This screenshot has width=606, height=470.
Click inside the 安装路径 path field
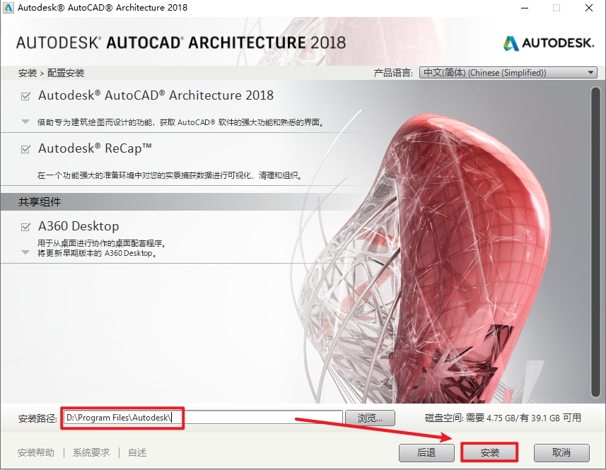coord(202,418)
